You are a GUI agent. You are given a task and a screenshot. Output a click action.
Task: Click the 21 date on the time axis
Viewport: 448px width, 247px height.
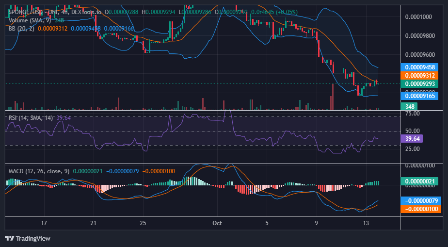click(94, 223)
